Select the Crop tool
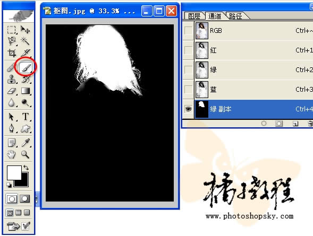 click(x=11, y=53)
